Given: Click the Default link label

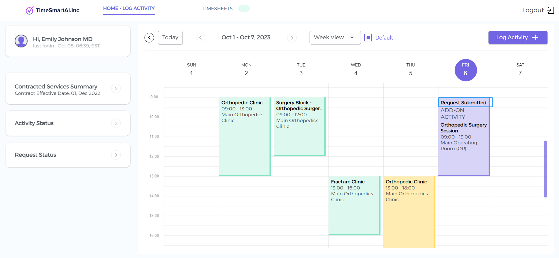Looking at the screenshot, I should pyautogui.click(x=384, y=37).
